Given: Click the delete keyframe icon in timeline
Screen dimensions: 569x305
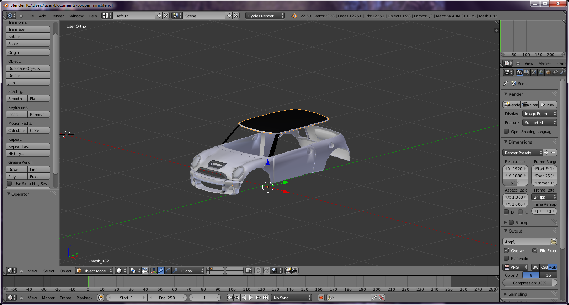Looking at the screenshot, I should pos(382,298).
